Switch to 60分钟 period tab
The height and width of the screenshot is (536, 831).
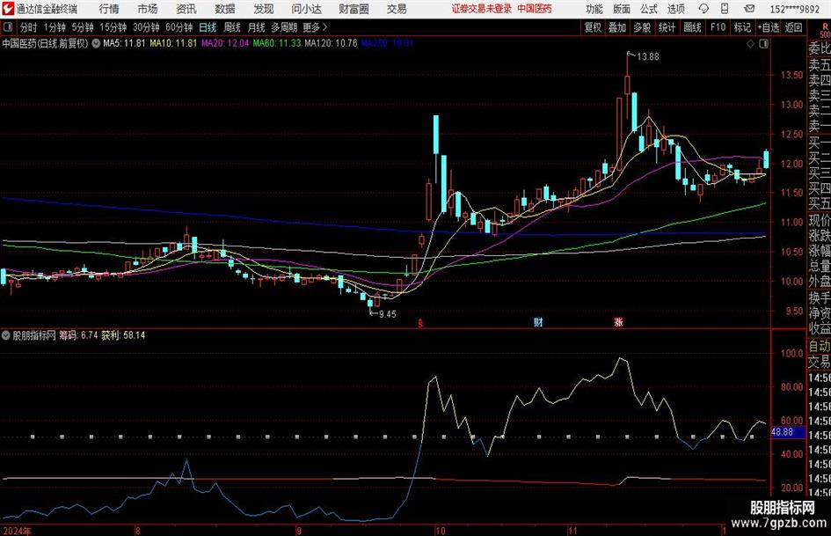[x=179, y=27]
